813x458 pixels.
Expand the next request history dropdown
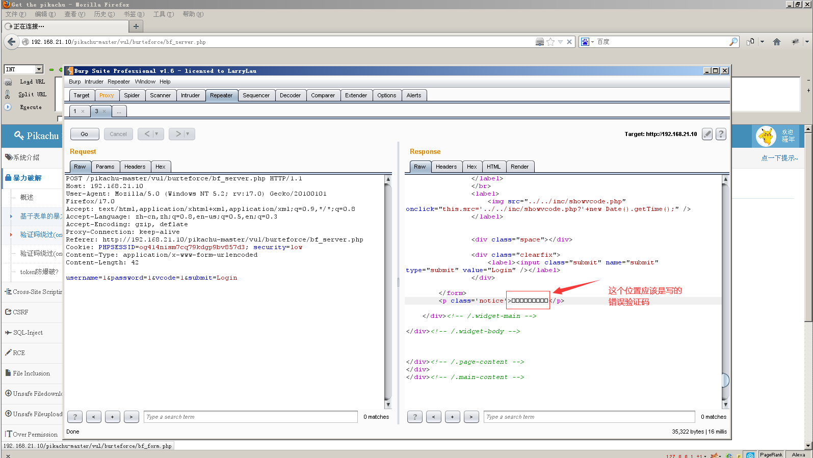pyautogui.click(x=188, y=134)
